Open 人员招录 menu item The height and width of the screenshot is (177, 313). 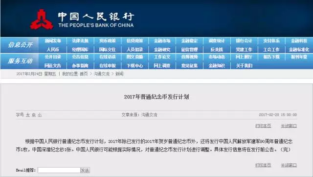pos(135,49)
